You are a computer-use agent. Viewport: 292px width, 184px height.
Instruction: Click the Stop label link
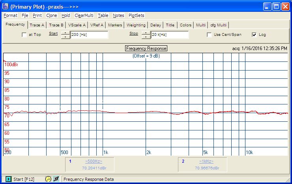click(134, 33)
